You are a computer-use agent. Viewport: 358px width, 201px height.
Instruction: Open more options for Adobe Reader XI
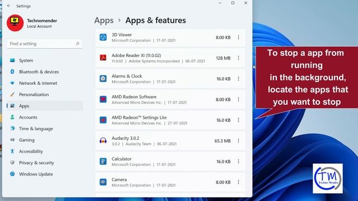point(238,58)
